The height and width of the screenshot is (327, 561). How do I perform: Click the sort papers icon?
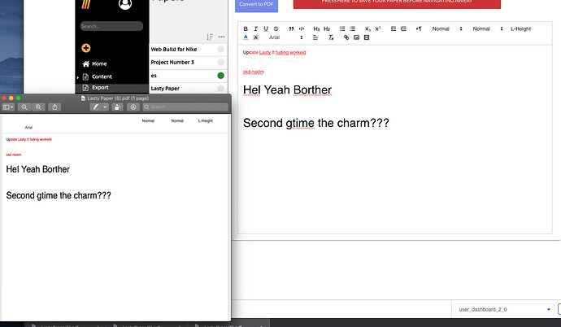pos(210,37)
